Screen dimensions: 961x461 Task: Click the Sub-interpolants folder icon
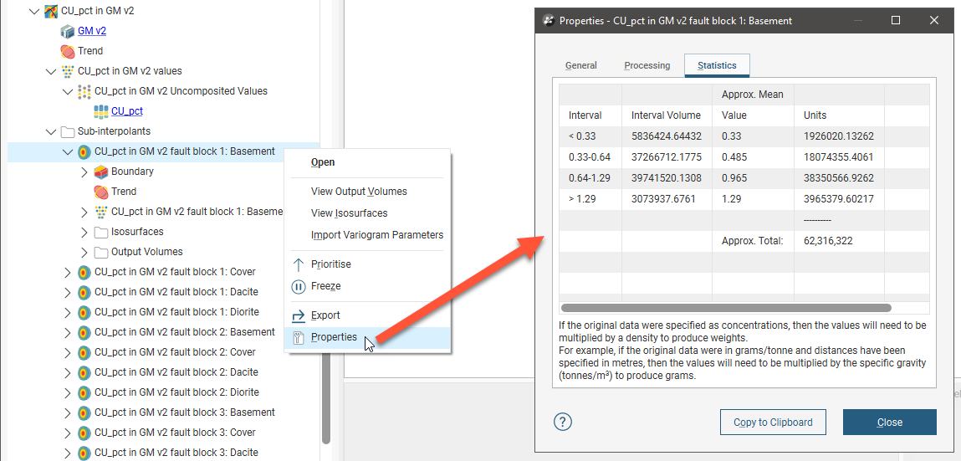tap(68, 131)
